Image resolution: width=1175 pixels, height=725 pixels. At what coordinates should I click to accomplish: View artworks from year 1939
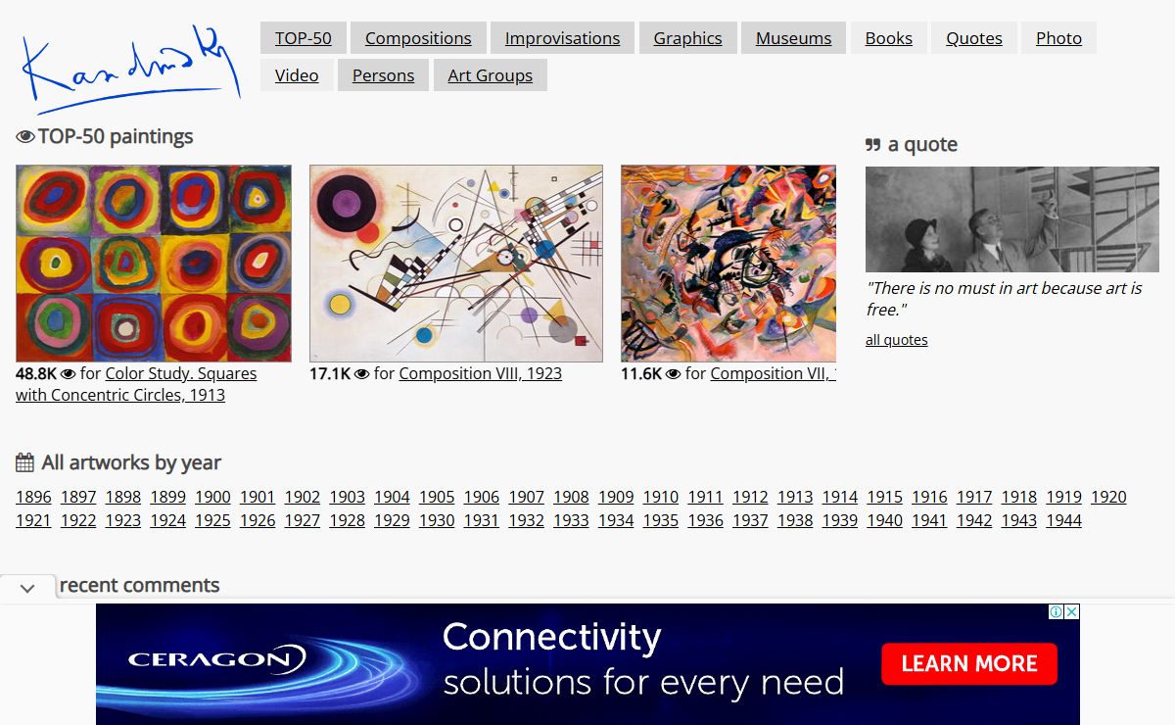click(839, 520)
